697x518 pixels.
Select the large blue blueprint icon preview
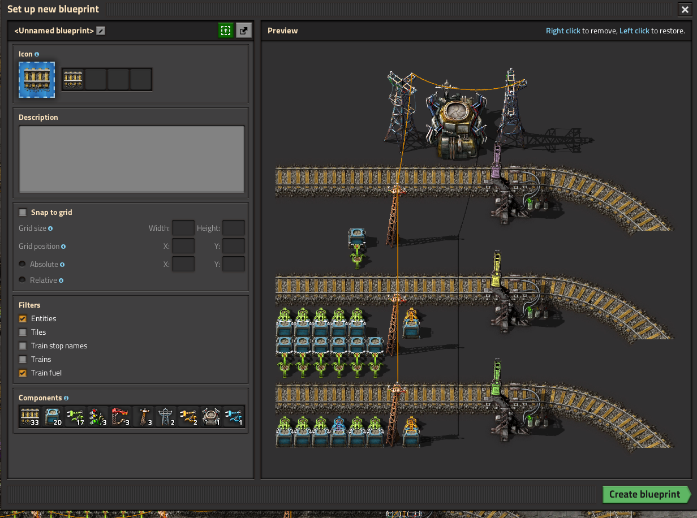[37, 80]
